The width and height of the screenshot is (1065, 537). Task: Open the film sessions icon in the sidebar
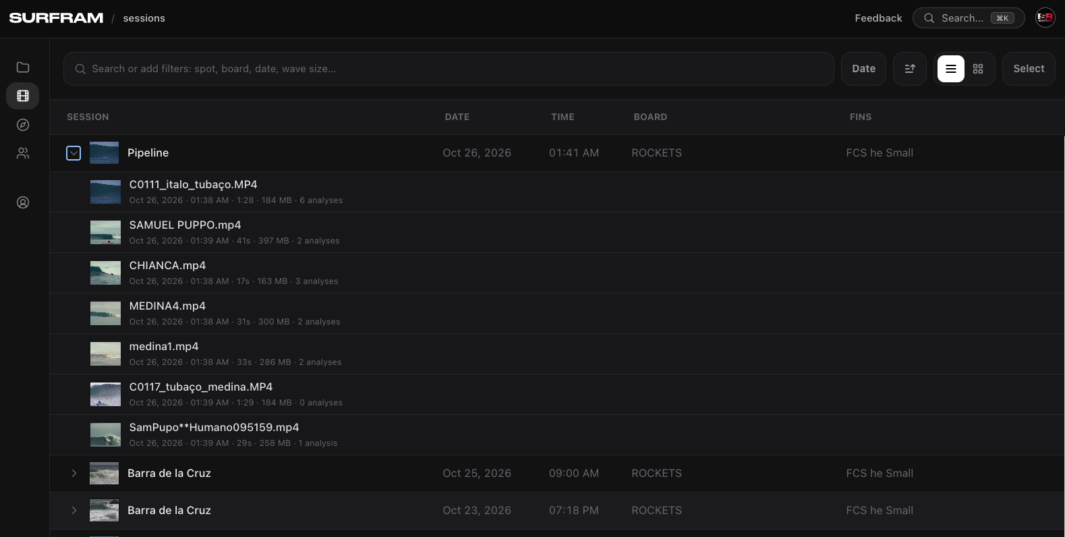[x=23, y=96]
